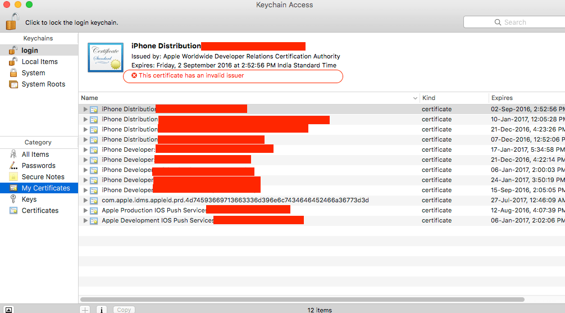This screenshot has width=565, height=313.
Task: Click the horizontal scrollbar under the list
Action: click(302, 300)
